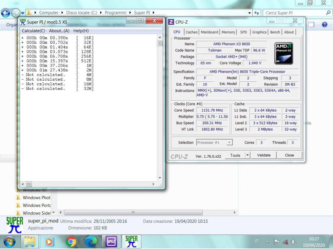Image resolution: width=333 pixels, height=249 pixels.
Task: Switch to the Mainboard tab in CPU-Z
Action: pyautogui.click(x=210, y=32)
